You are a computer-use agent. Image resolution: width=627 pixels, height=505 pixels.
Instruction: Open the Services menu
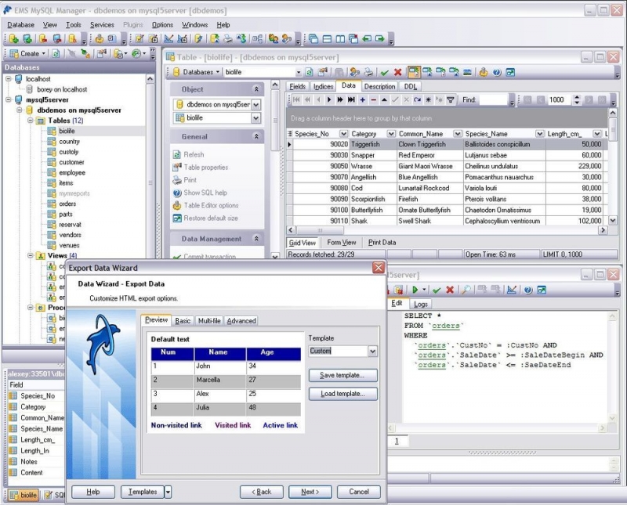pyautogui.click(x=102, y=25)
